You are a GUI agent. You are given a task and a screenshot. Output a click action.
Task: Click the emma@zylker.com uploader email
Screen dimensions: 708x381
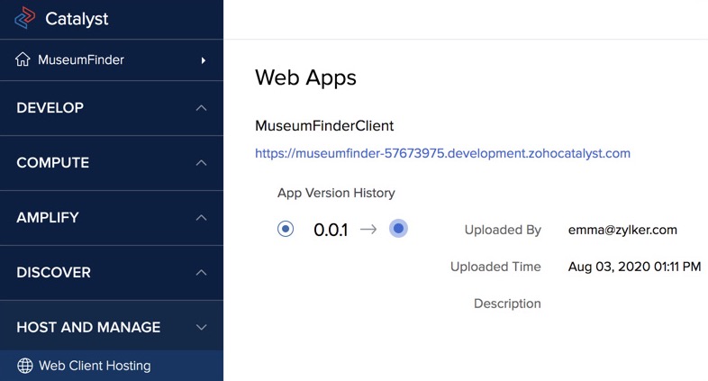pyautogui.click(x=622, y=230)
